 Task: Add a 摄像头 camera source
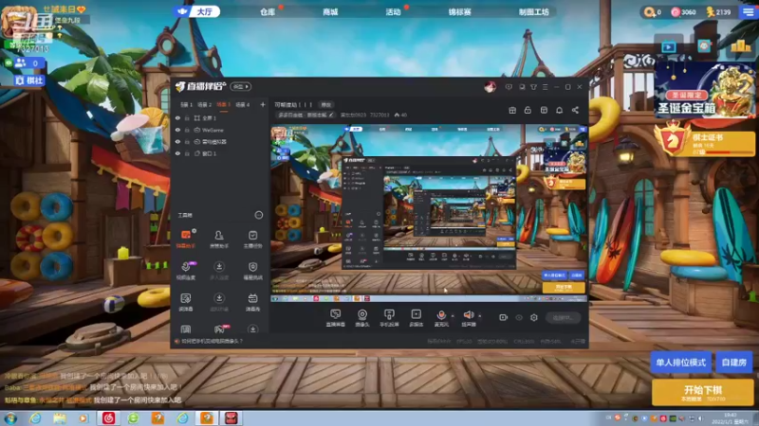pos(362,318)
